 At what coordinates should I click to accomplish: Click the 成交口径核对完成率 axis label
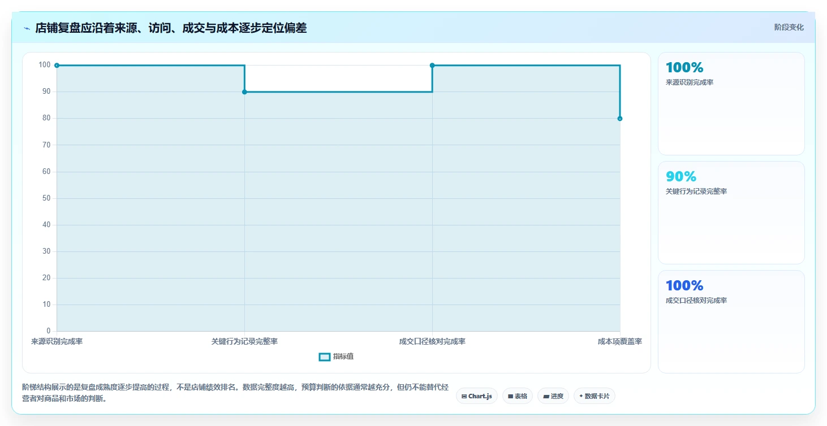pos(432,341)
